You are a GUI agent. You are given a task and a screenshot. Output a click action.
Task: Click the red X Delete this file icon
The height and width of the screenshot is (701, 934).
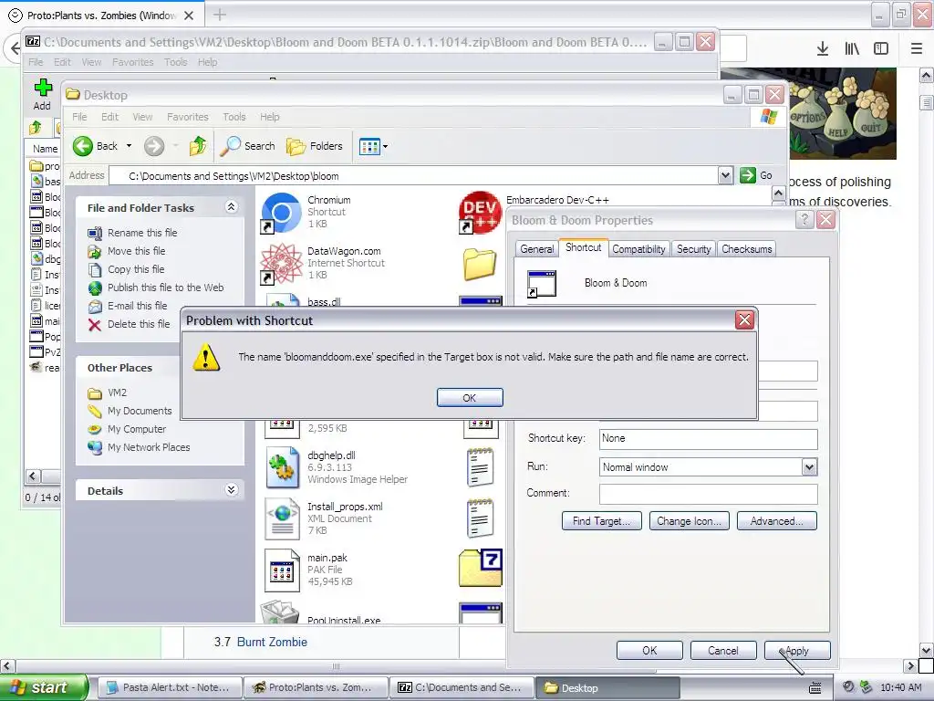point(95,325)
